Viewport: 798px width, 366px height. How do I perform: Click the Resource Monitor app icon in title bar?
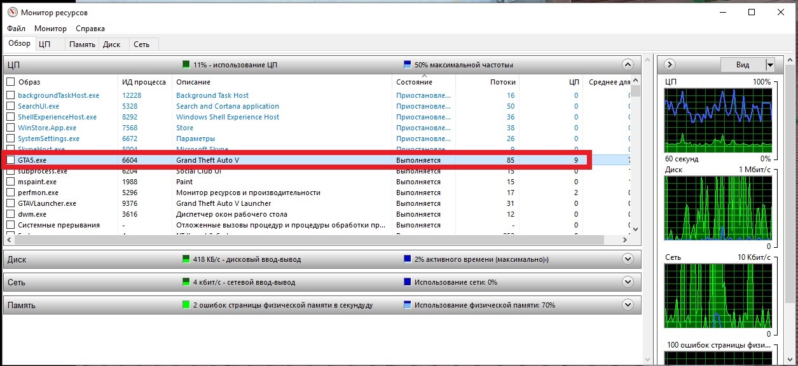[x=13, y=12]
